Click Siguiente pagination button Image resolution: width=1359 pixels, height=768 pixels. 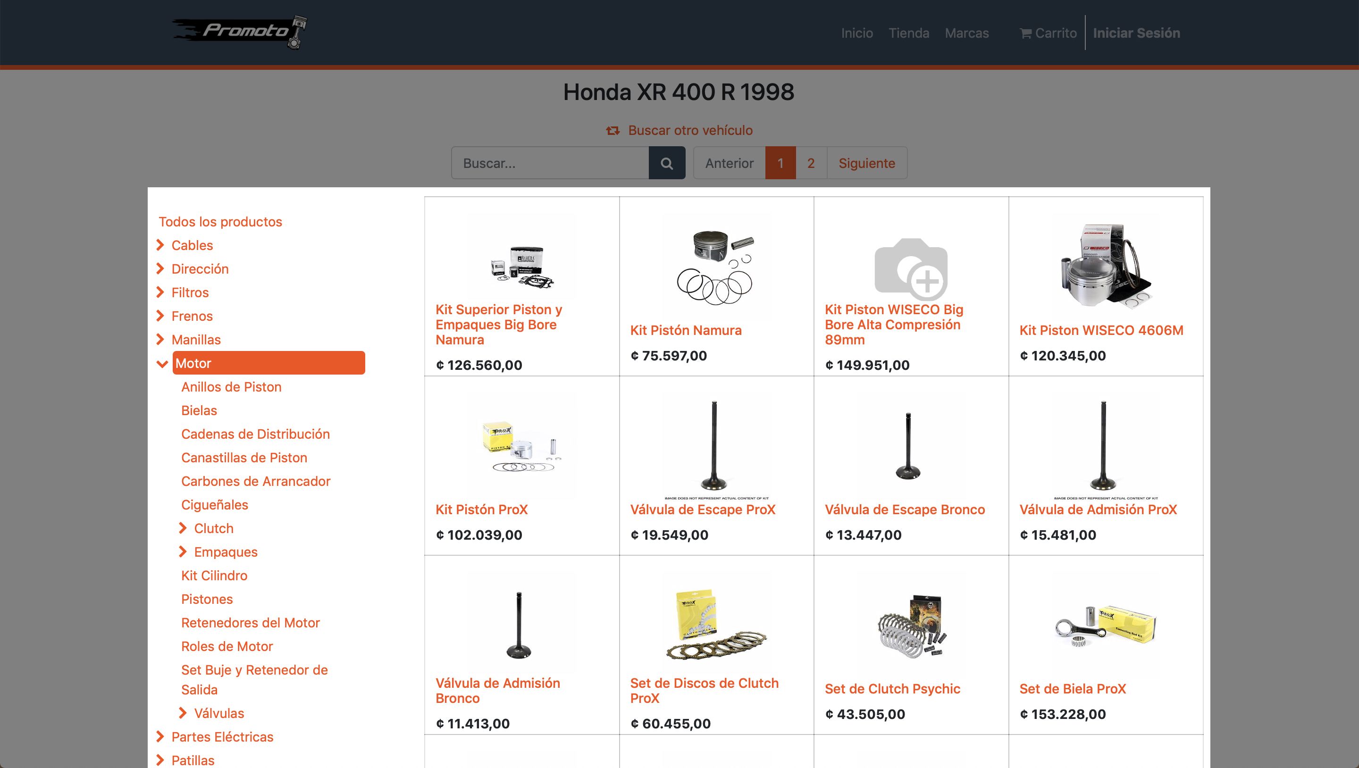(x=867, y=163)
